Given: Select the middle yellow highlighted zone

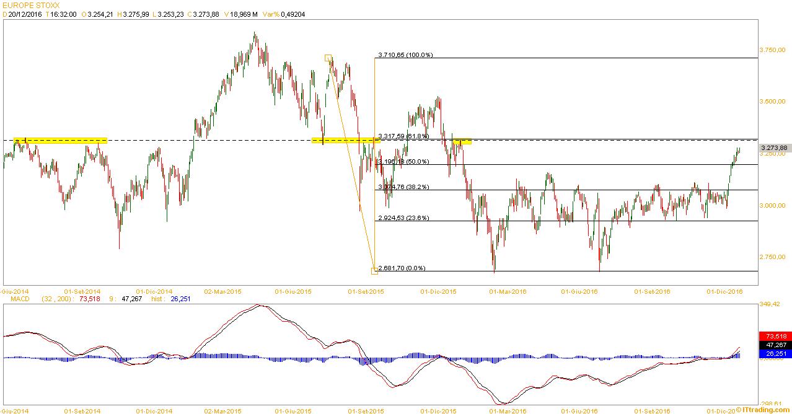Looking at the screenshot, I should click(345, 141).
